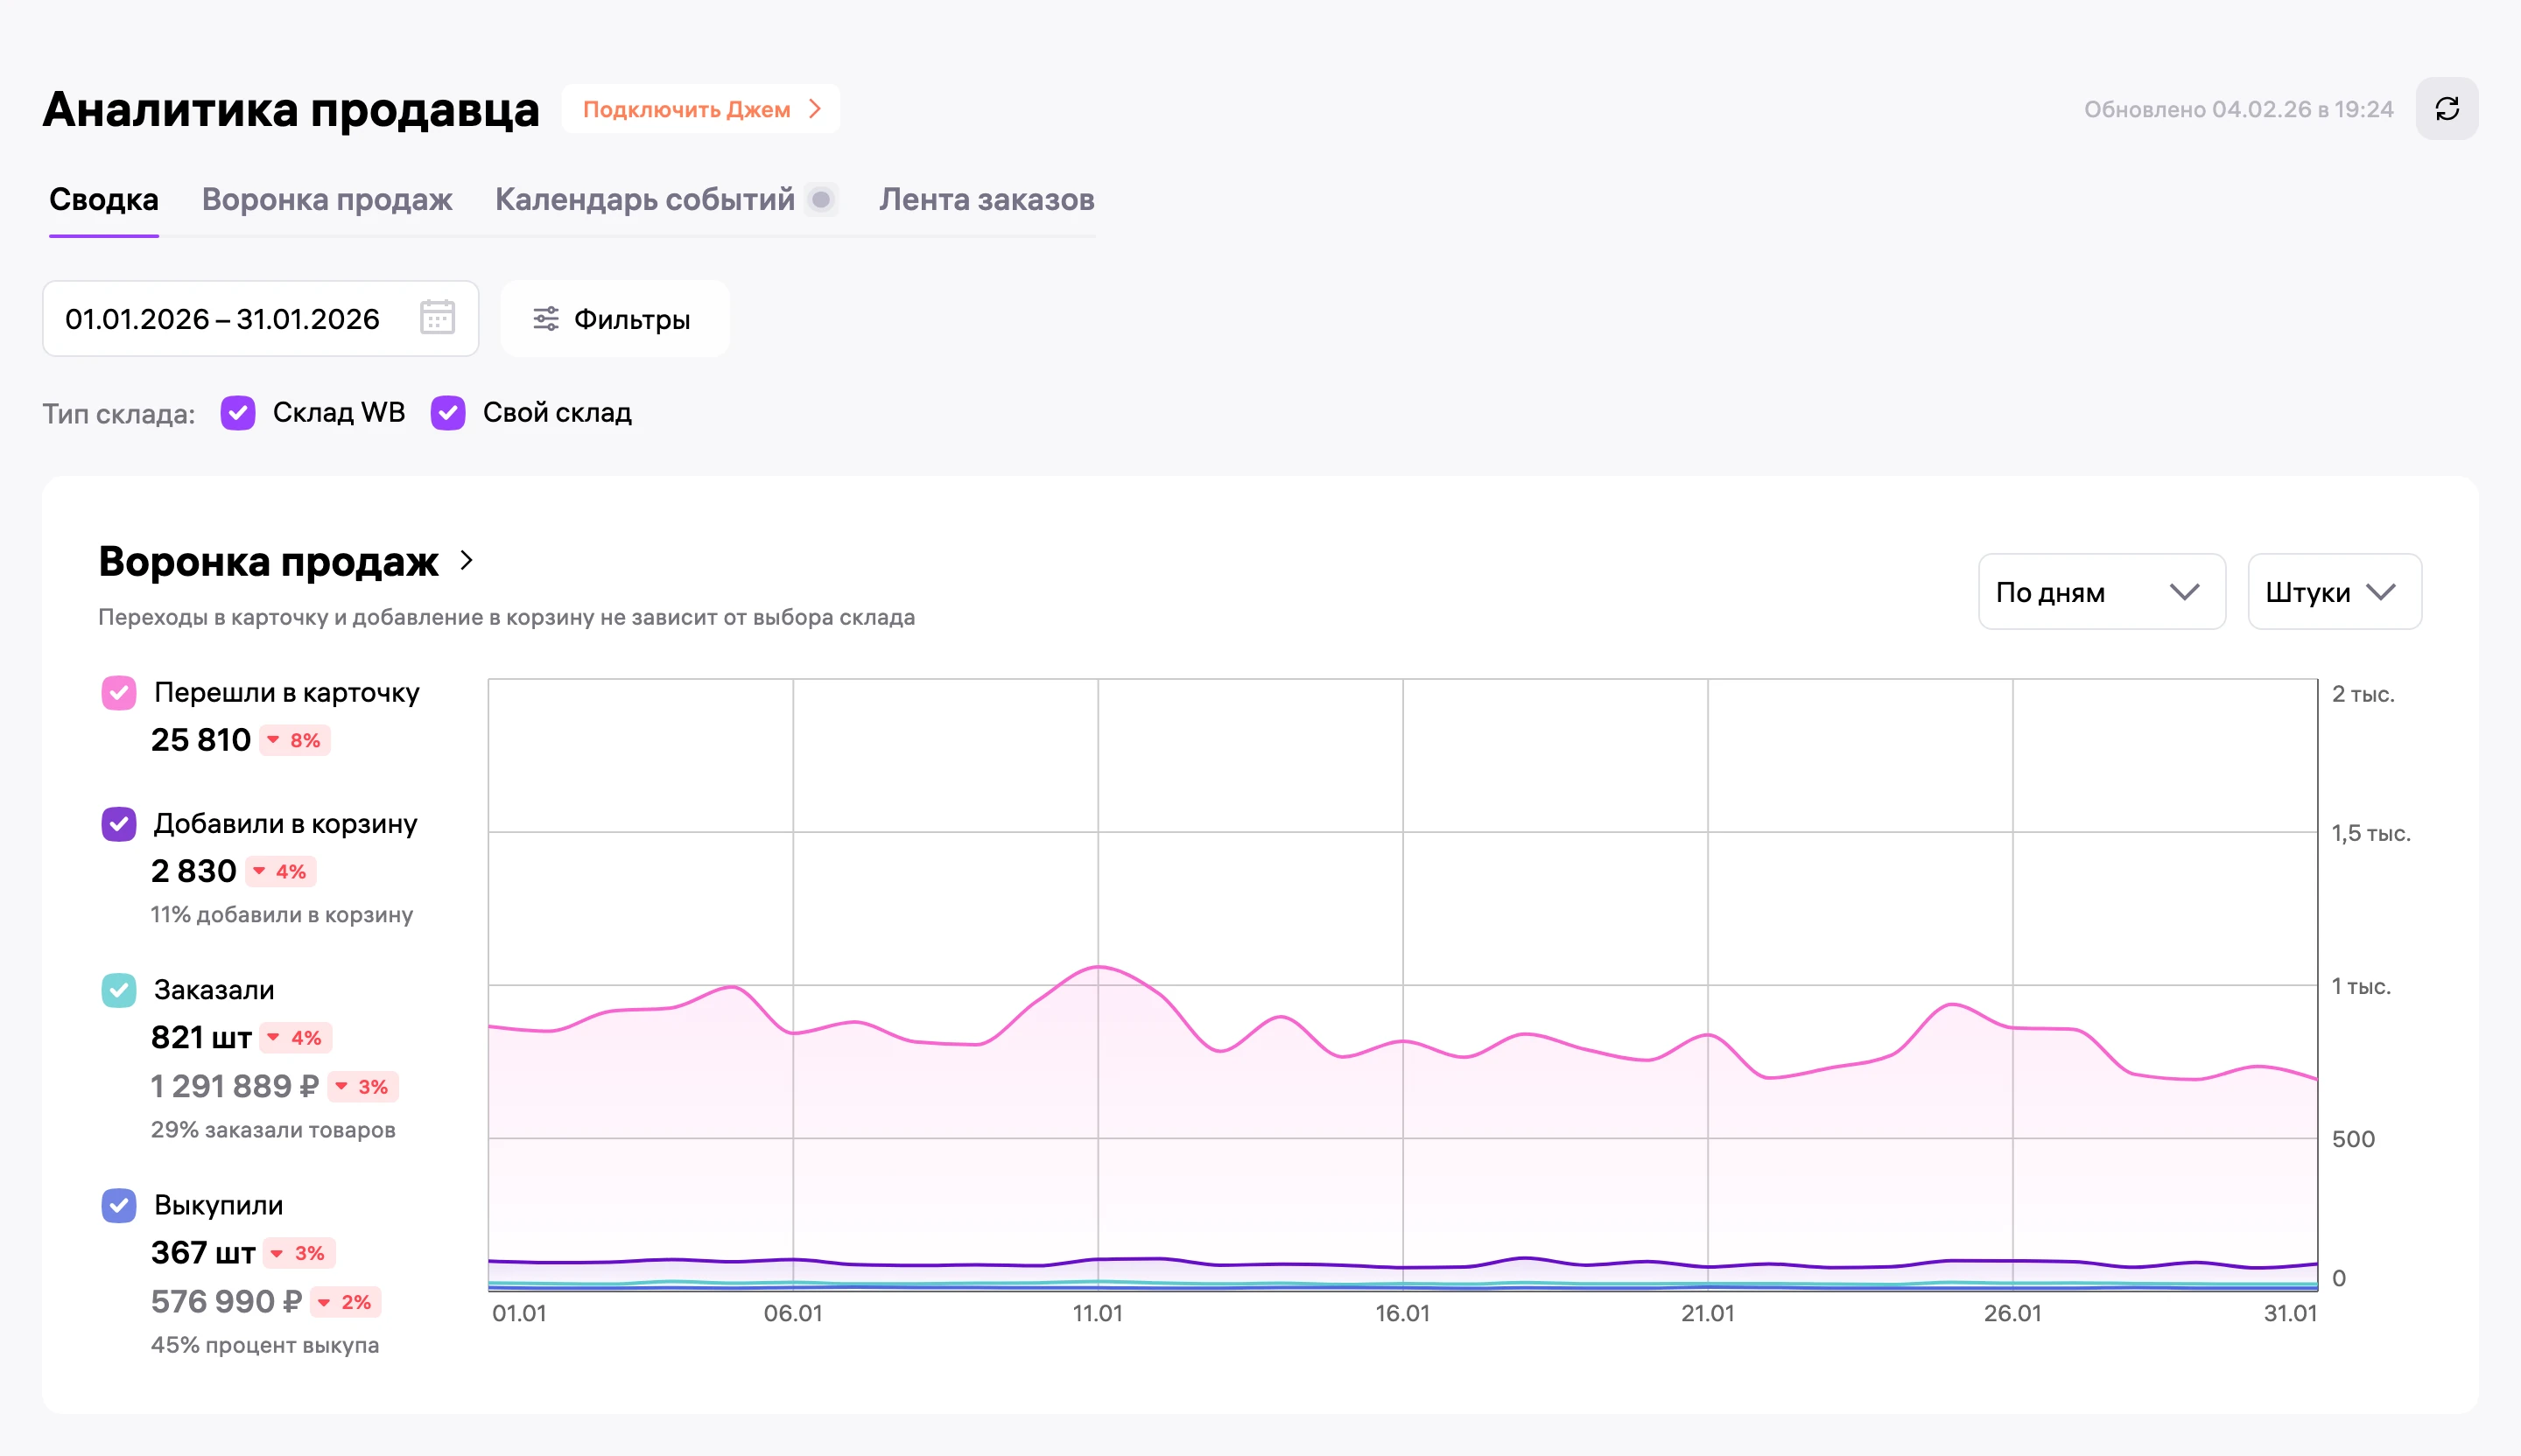Uncheck the Склад WB checkbox
The image size is (2521, 1456).
click(x=238, y=412)
